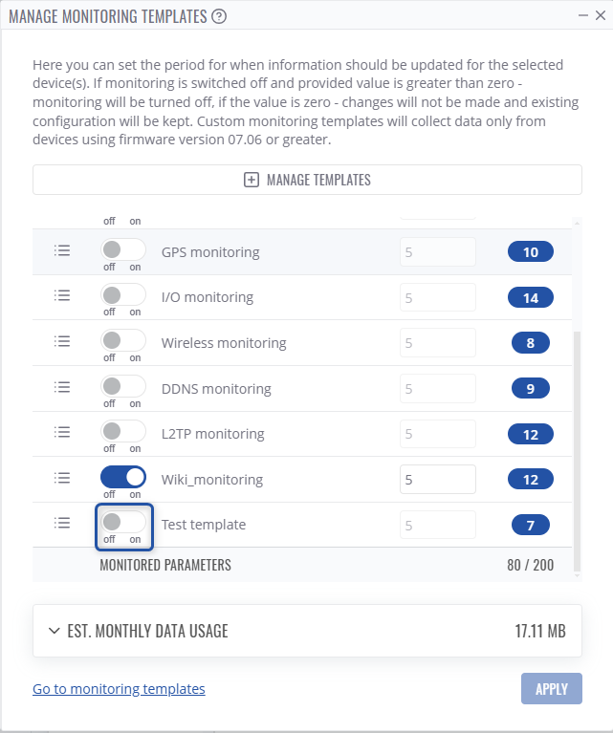Grab the drag handle for GPS monitoring
Viewport: 613px width, 733px height.
[x=62, y=250]
